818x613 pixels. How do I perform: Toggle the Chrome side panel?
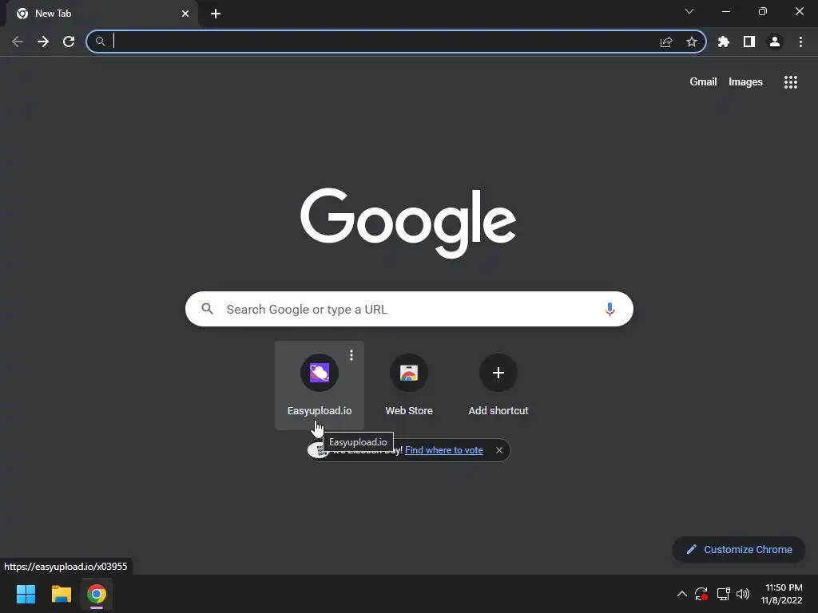pyautogui.click(x=749, y=42)
